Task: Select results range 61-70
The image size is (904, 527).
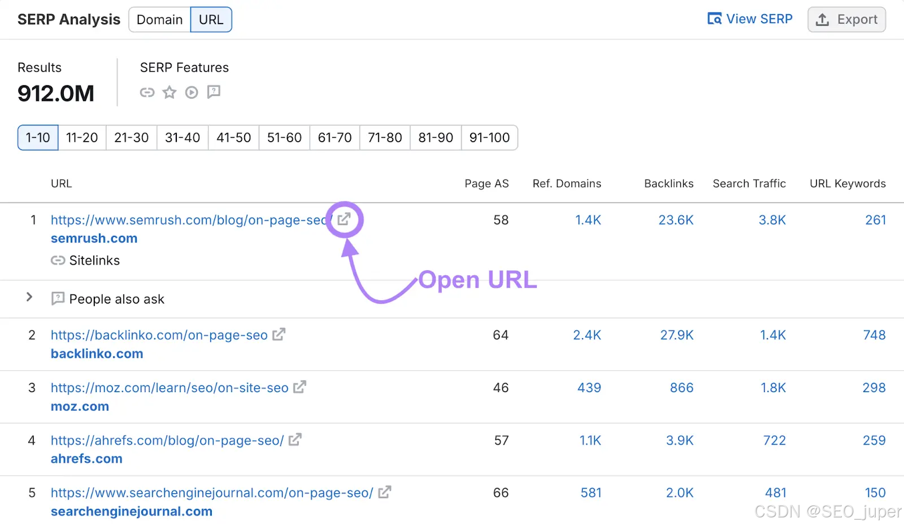Action: [x=335, y=138]
